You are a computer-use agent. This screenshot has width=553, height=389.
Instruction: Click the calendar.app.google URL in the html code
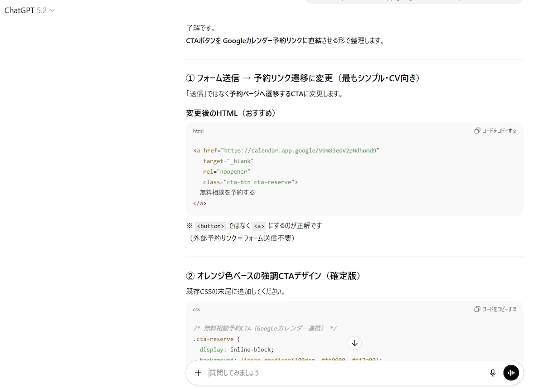pos(300,151)
